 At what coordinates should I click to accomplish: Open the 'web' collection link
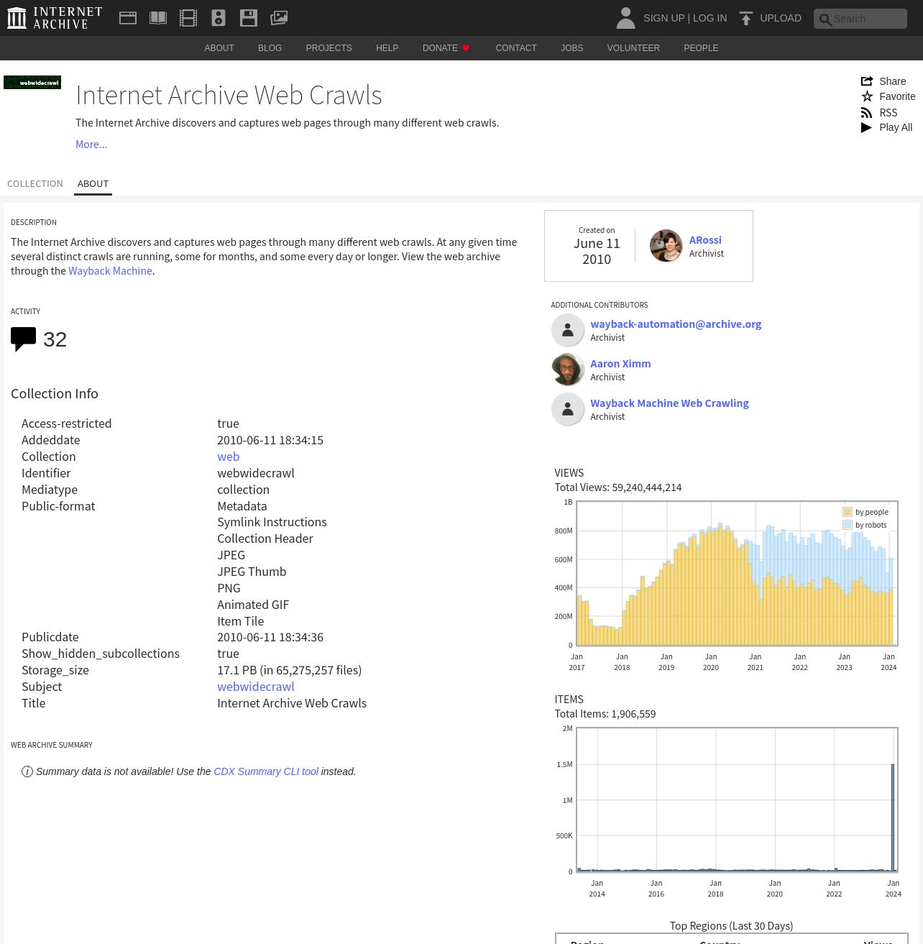click(x=229, y=457)
